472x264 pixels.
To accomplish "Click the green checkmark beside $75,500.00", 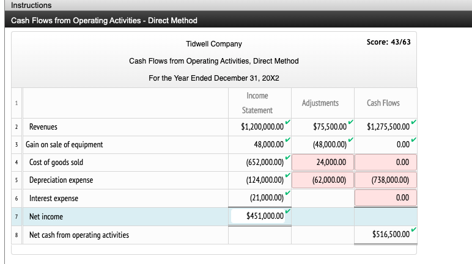I will 351,122.
